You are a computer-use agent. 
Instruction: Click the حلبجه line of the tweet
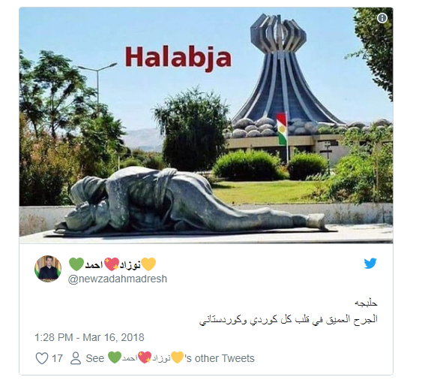366,303
